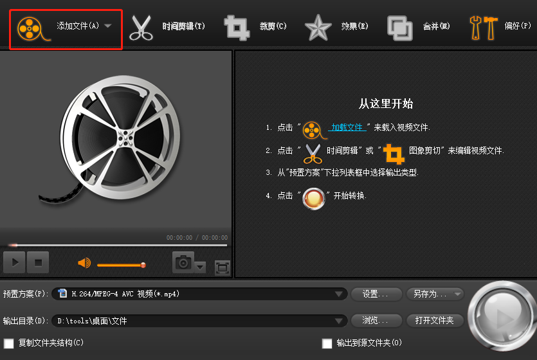Click the orange convert button icon in step 4

[x=314, y=199]
